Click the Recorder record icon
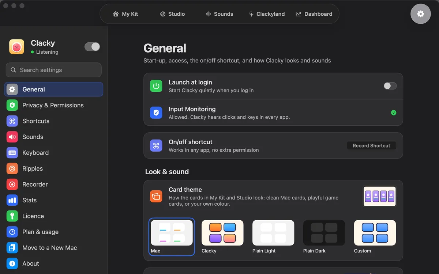Screen dimensions: 439x274 [12, 184]
